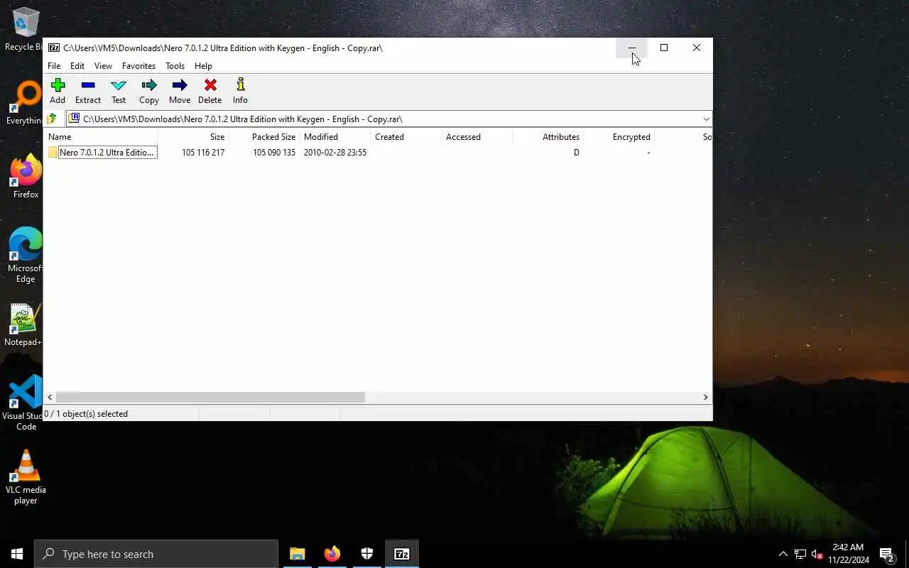
Task: Sort by Packed Size column header
Action: pos(264,137)
